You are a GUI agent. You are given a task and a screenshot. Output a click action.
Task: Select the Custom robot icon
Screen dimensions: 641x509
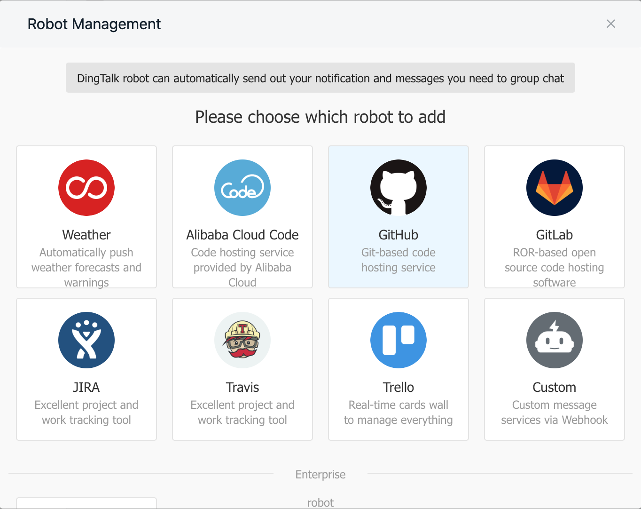[x=555, y=340]
